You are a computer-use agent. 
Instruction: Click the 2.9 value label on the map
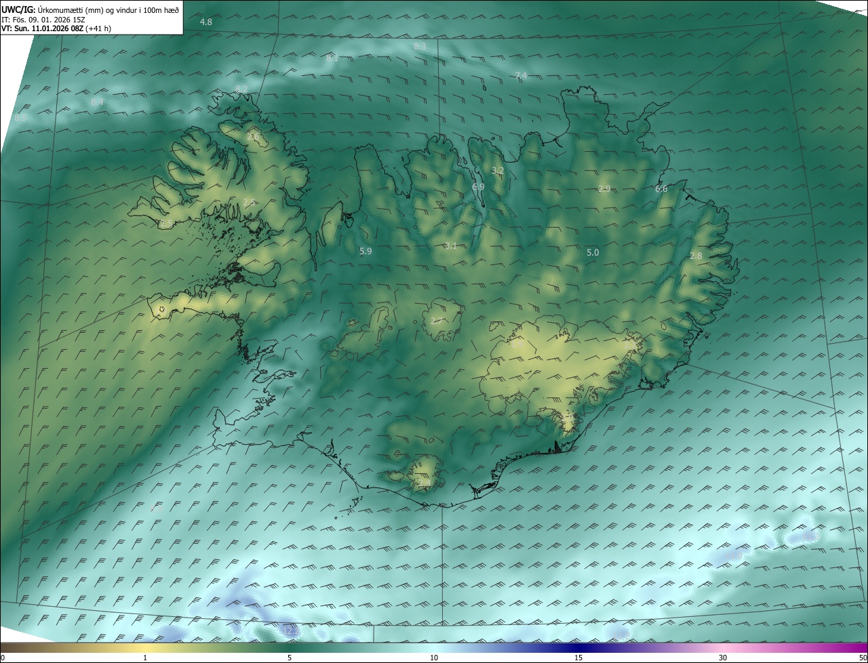(x=605, y=188)
